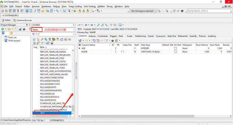This screenshot has width=233, height=125.
Task: Click the blue back arrow in schema browser
Action: (x=86, y=25)
